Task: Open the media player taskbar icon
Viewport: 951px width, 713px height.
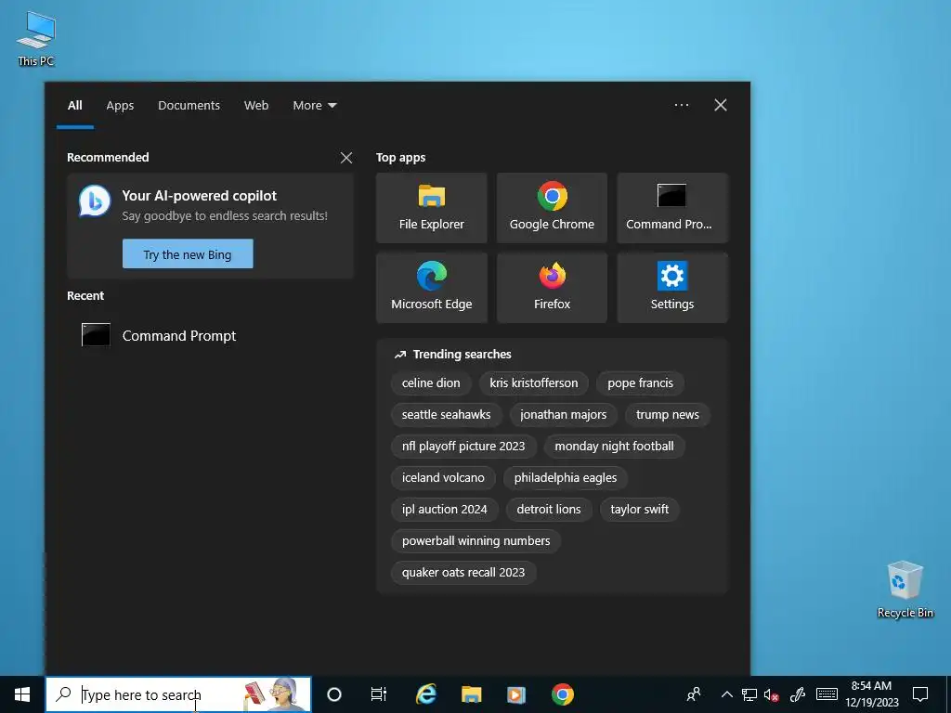Action: 516,694
